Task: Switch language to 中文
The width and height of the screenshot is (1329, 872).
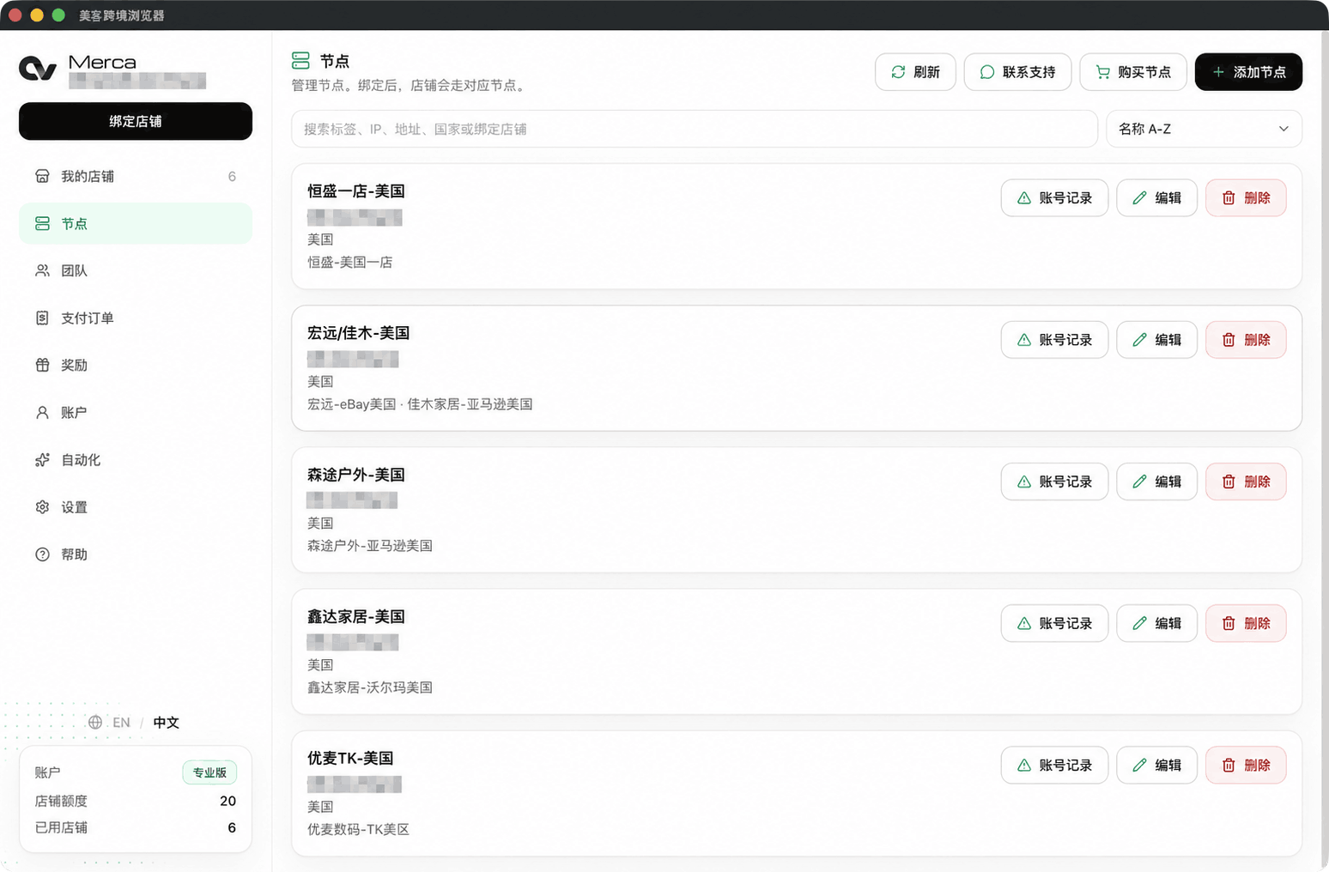Action: coord(167,723)
